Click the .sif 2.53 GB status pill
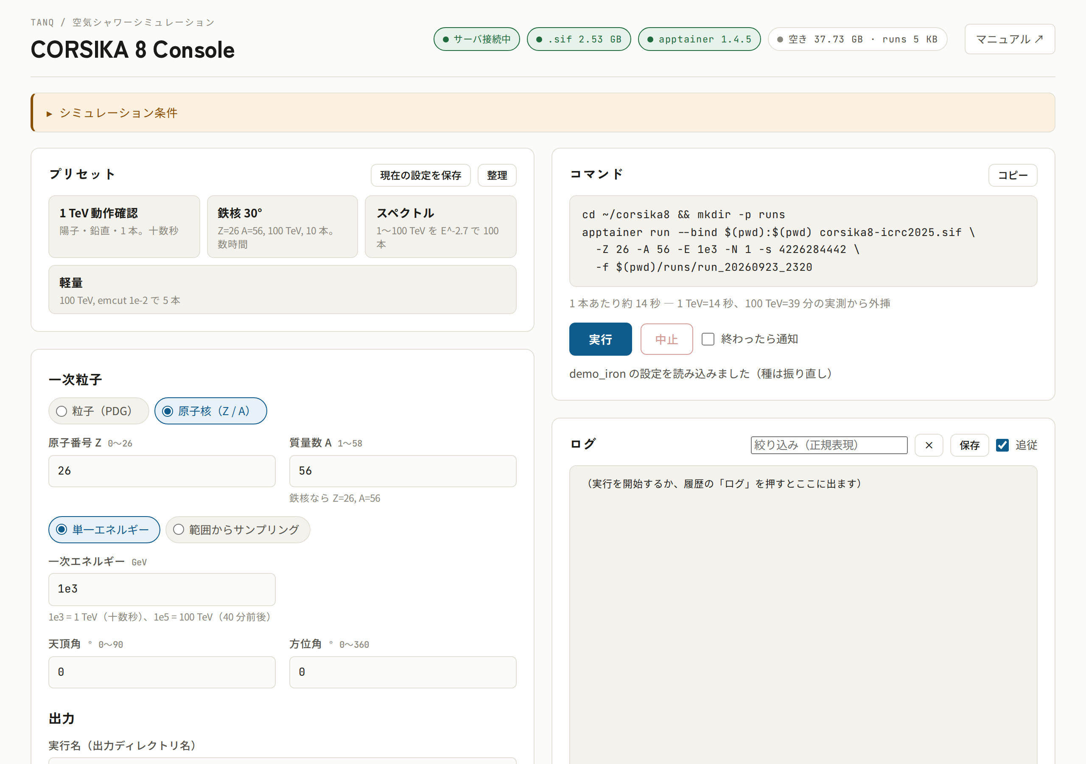1086x764 pixels. [579, 39]
